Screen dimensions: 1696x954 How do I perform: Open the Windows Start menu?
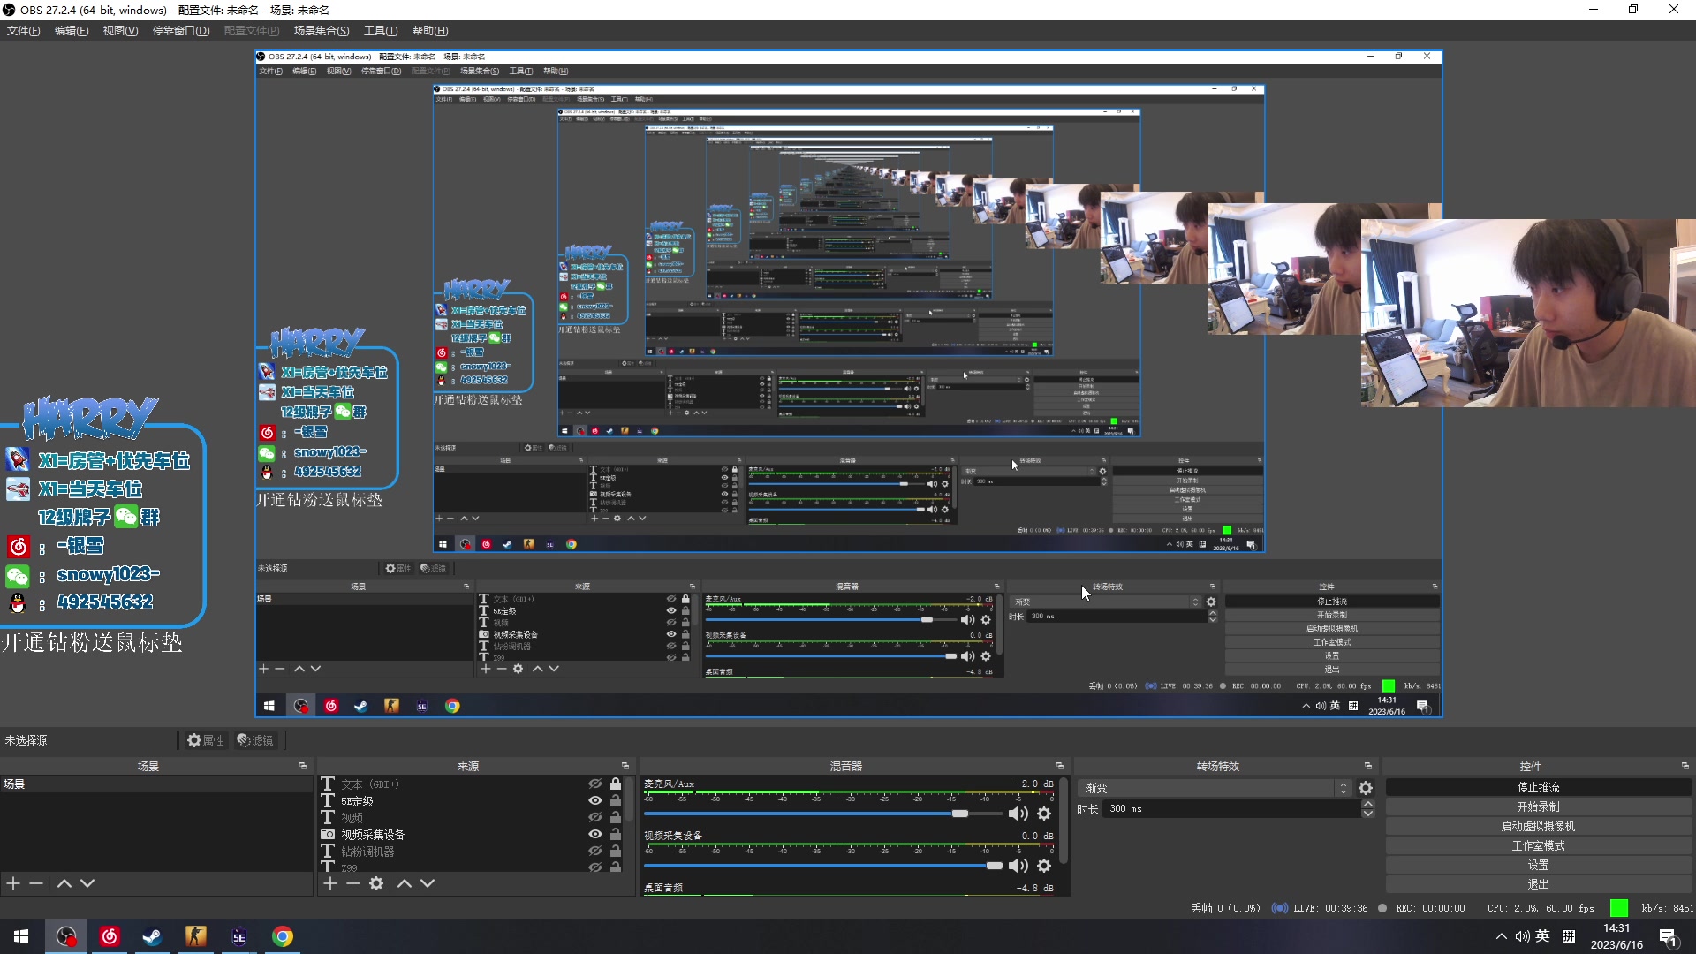21,936
